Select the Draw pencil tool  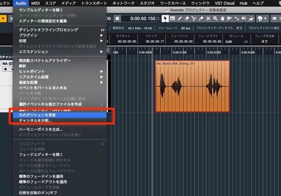(180, 18)
